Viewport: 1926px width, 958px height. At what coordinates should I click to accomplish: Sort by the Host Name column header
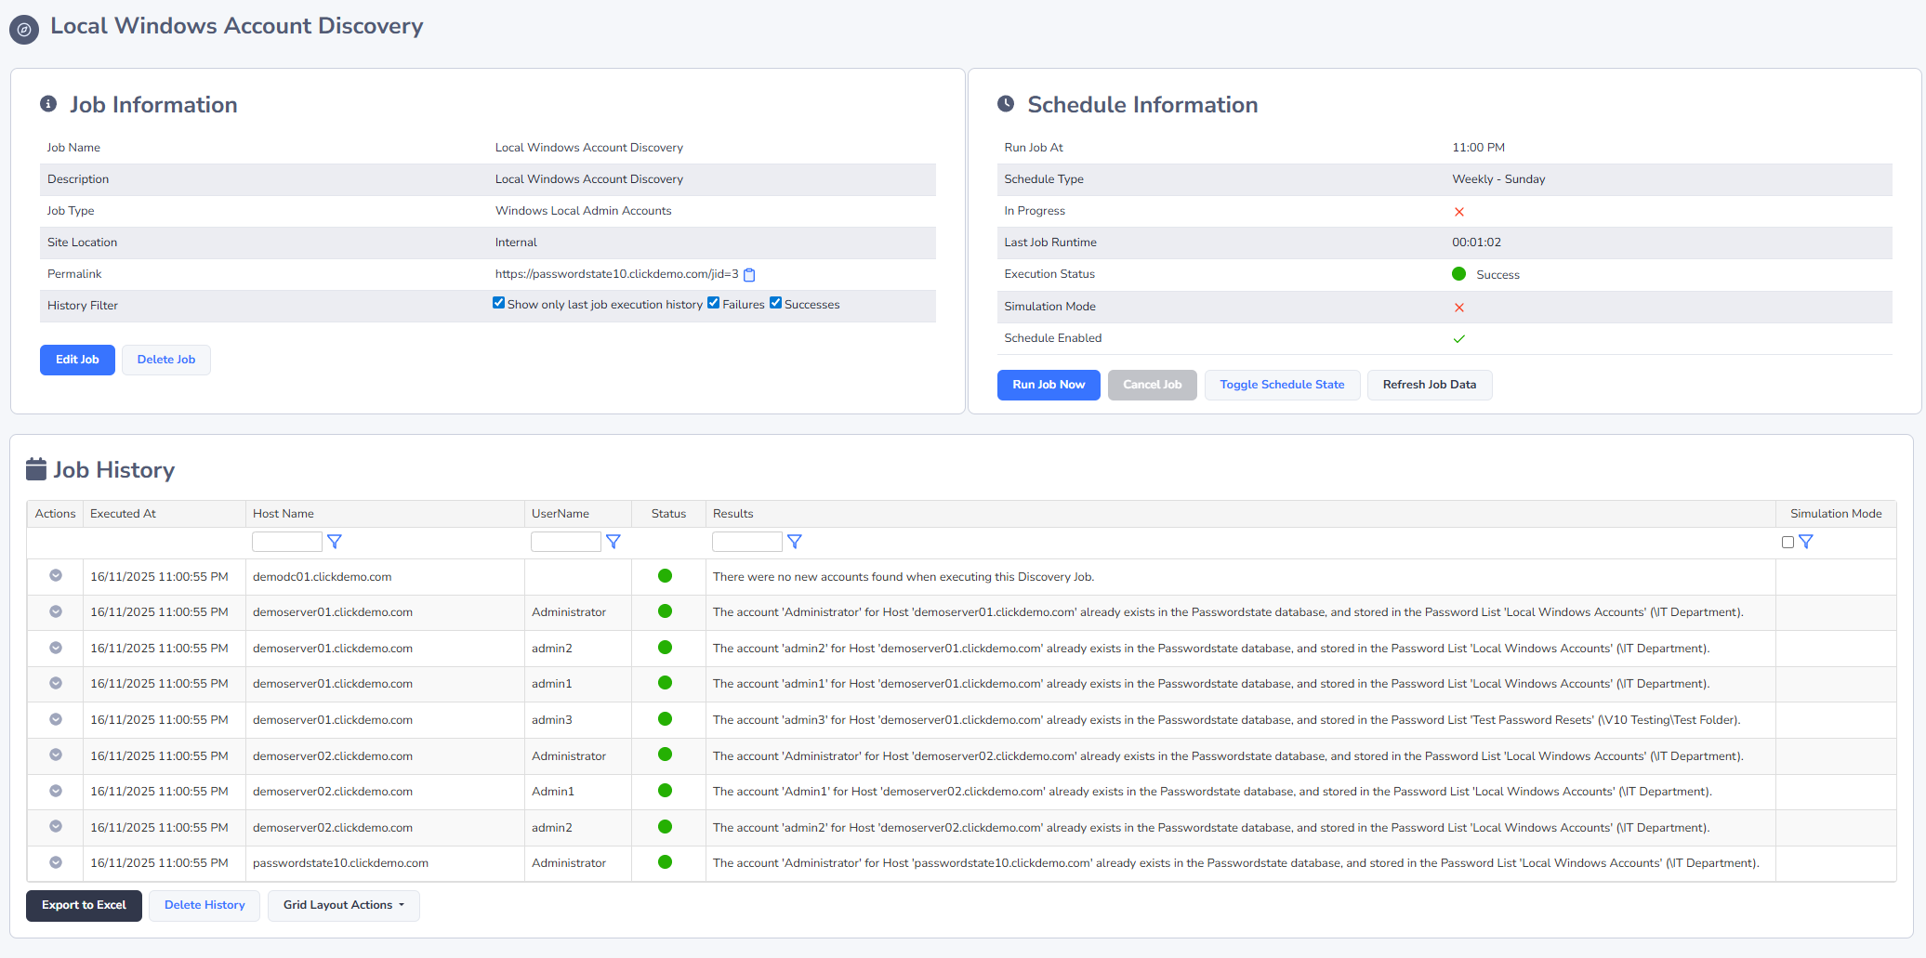(x=284, y=514)
